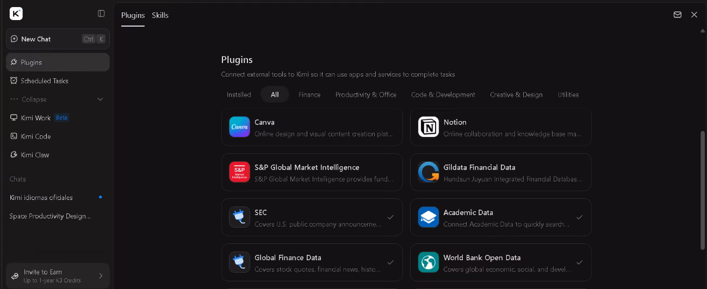The width and height of the screenshot is (707, 289).
Task: Click the blue unread dot on Kimi idiomas oficiales
Action: pyautogui.click(x=101, y=197)
